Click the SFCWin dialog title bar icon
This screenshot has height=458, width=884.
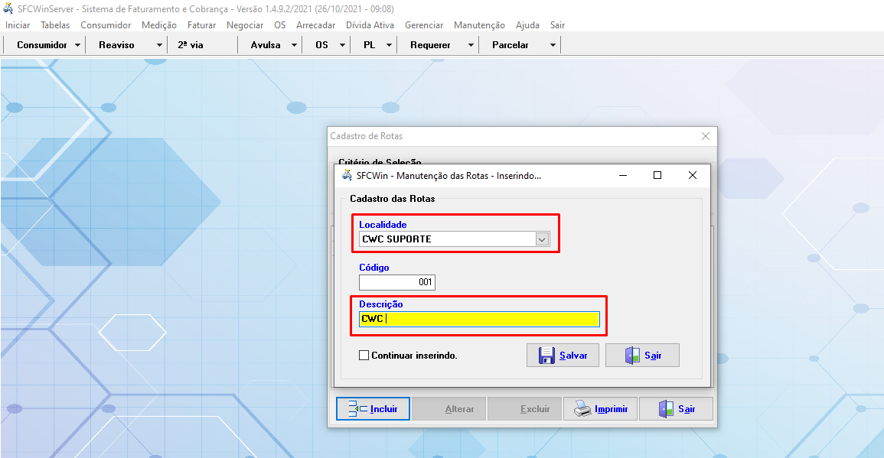click(x=346, y=175)
